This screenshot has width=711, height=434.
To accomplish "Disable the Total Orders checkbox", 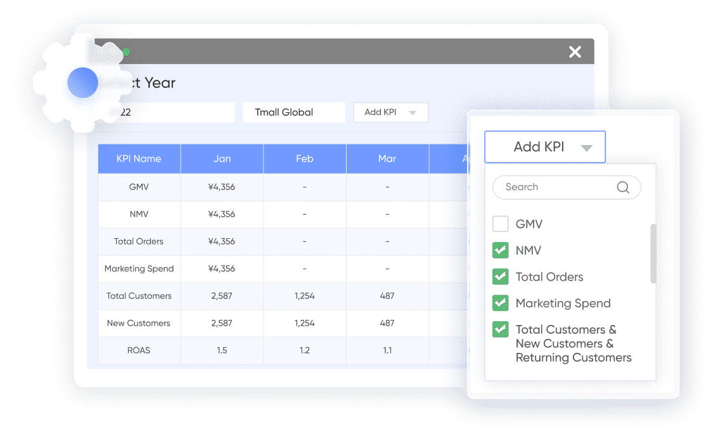I will click(501, 277).
